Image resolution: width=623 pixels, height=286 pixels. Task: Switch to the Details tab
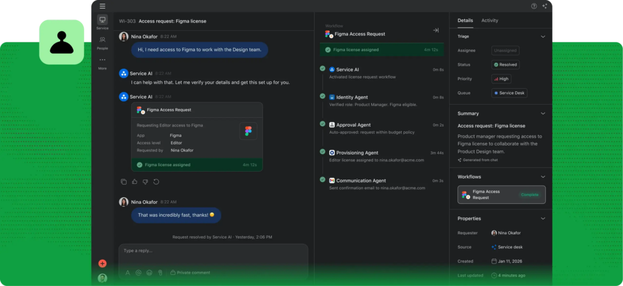[465, 20]
